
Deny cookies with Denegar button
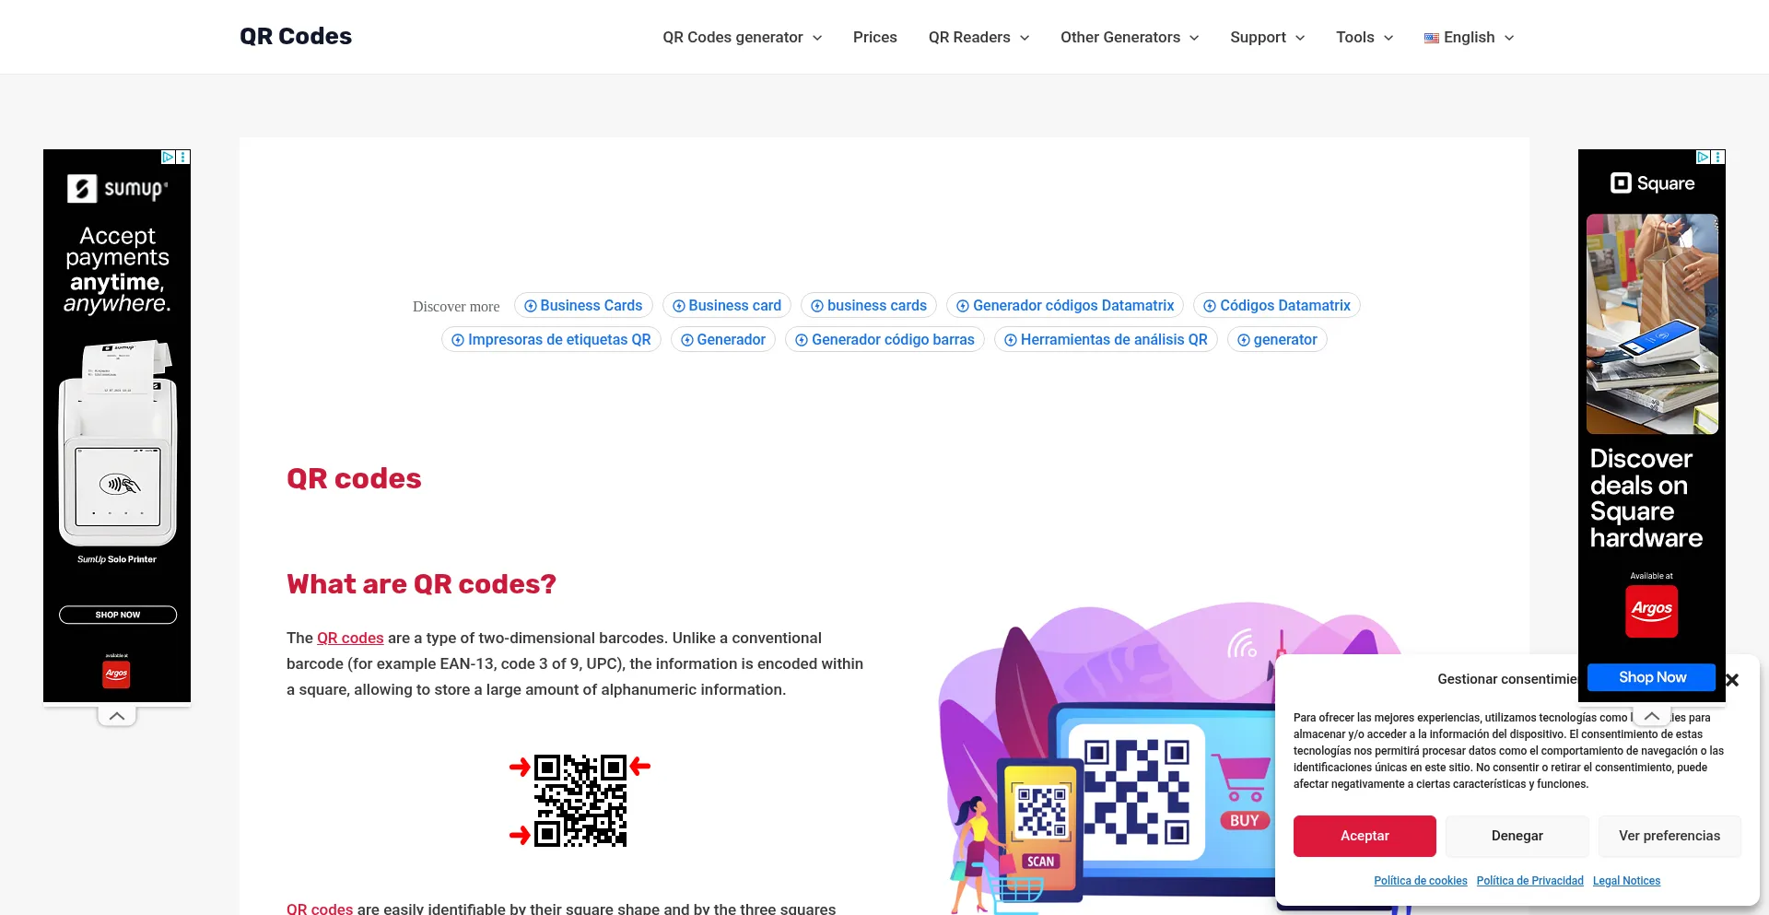click(x=1517, y=836)
